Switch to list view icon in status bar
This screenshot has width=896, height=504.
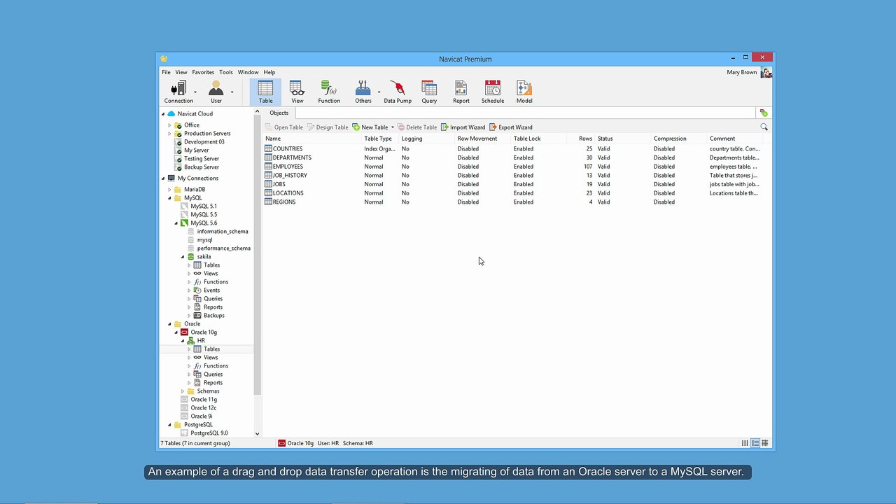pos(745,443)
